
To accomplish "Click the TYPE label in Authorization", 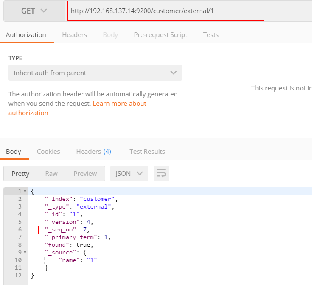I will coord(15,58).
